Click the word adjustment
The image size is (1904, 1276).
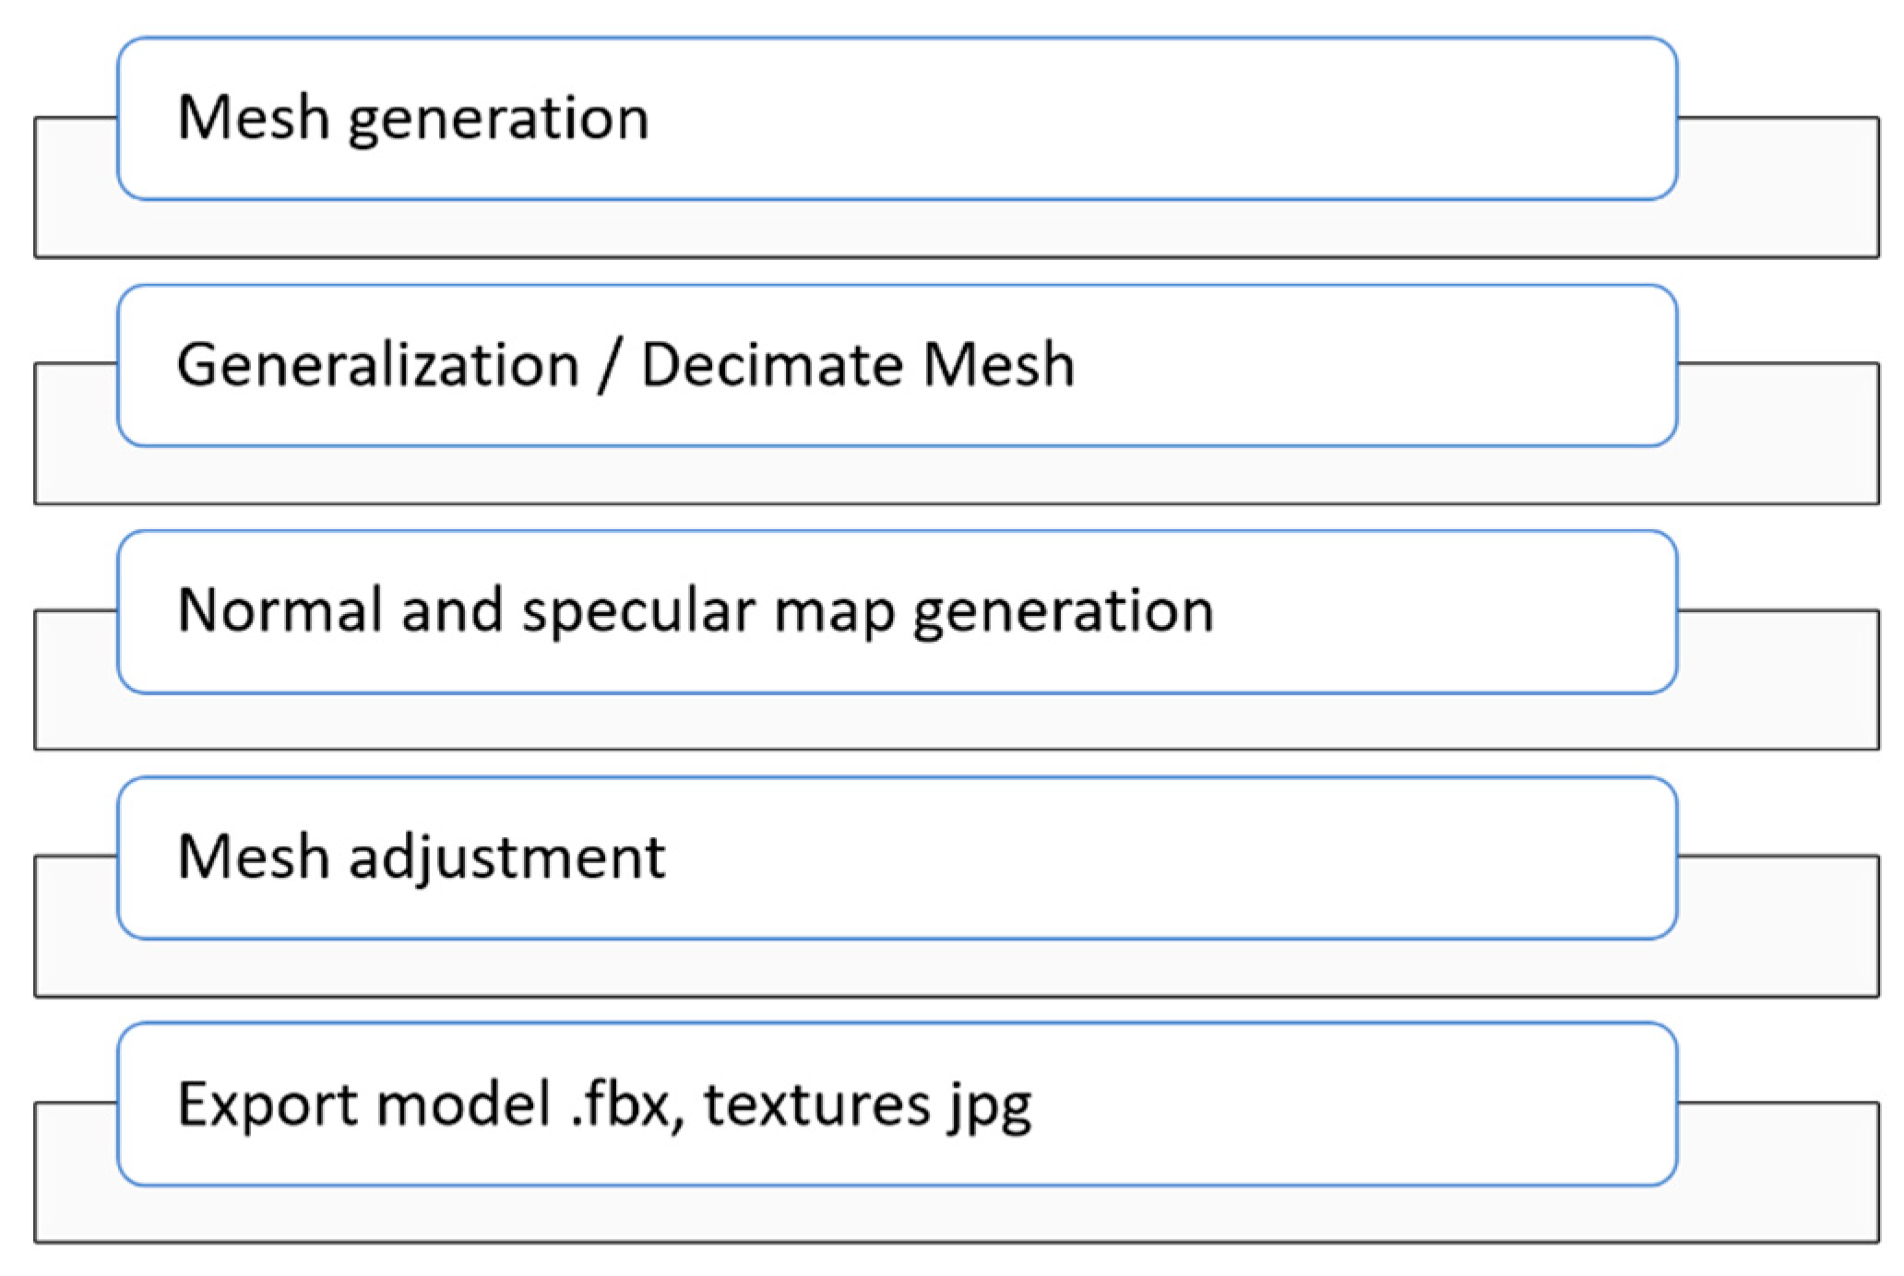(x=507, y=859)
